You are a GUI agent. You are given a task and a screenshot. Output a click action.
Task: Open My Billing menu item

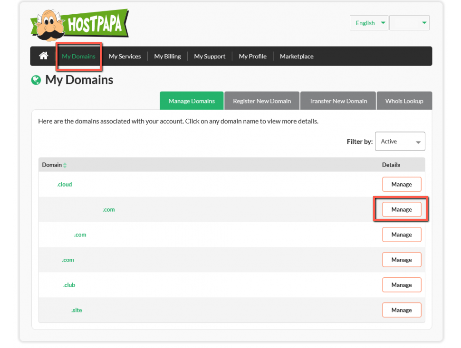(167, 56)
